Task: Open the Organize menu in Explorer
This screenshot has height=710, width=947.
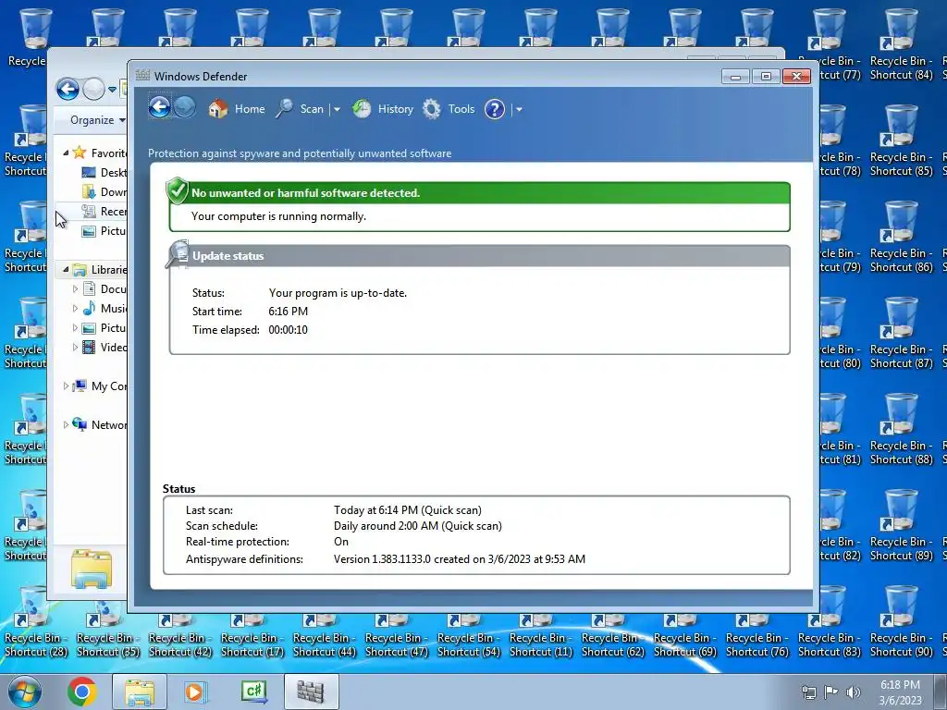Action: [x=97, y=119]
